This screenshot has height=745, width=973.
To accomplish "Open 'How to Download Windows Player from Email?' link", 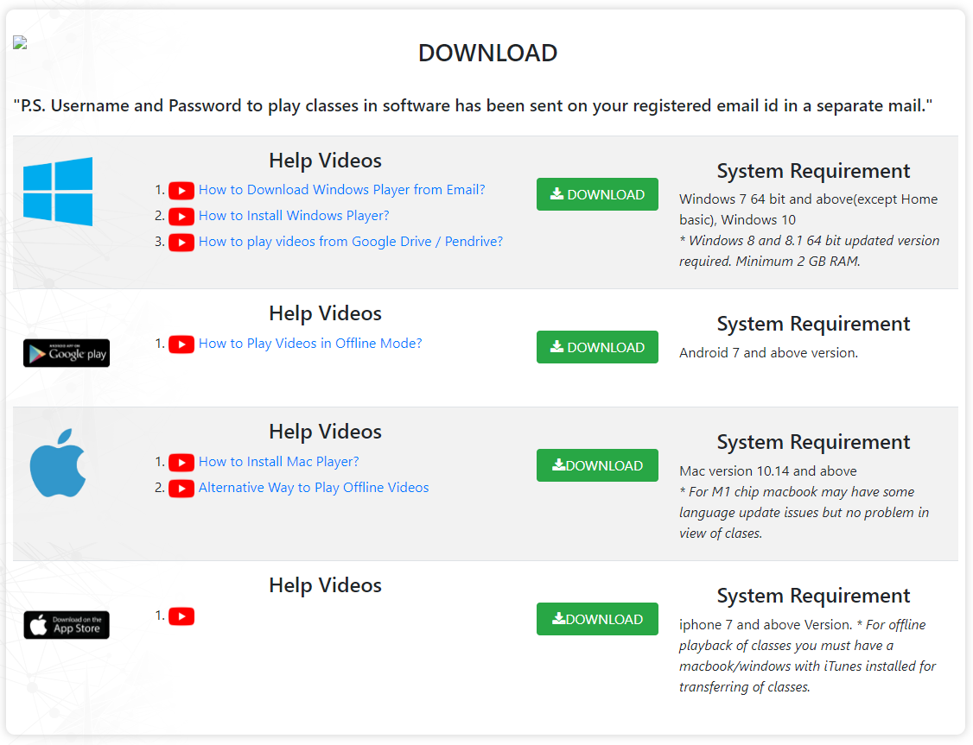I will point(341,190).
